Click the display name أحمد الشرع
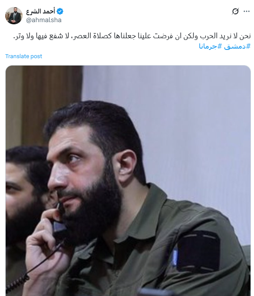Image resolution: width=254 pixels, height=296 pixels. 41,11
